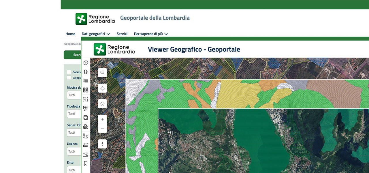Tick the second Selezi checkbox
This screenshot has width=369, height=173.
click(69, 78)
